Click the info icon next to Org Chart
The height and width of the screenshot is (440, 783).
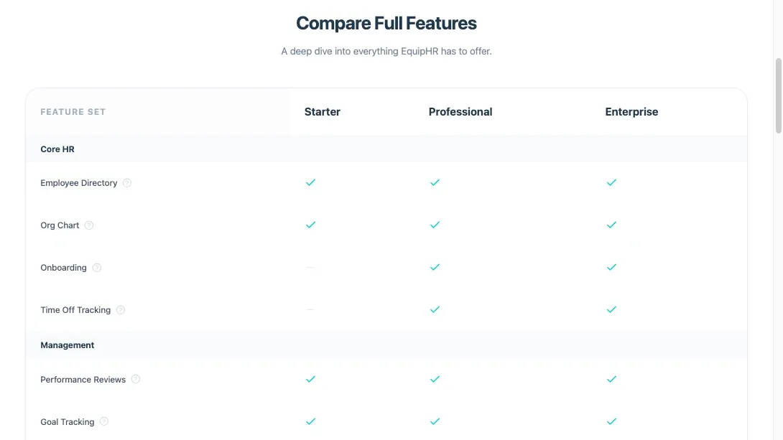89,225
